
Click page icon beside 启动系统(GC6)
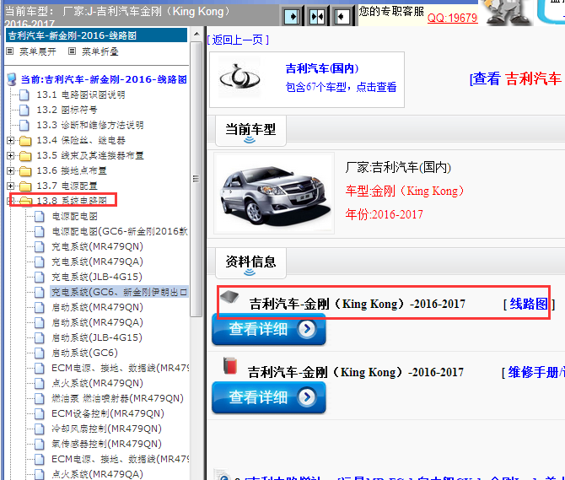pos(40,353)
